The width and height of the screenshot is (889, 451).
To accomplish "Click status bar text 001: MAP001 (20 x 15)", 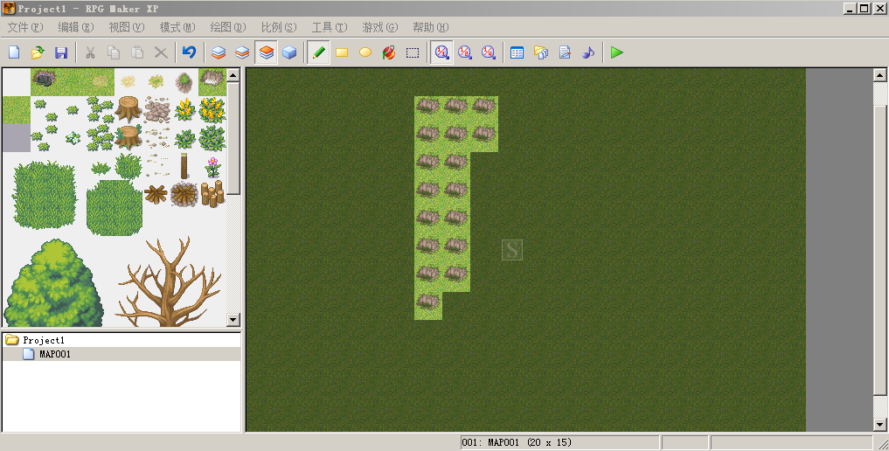I will point(517,442).
